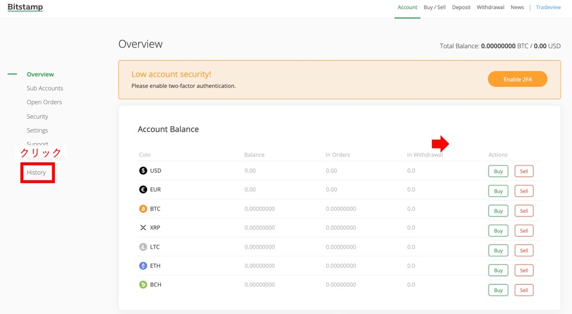572x314 pixels.
Task: Click the BTC balance value 0.00000000
Action: [x=259, y=209]
